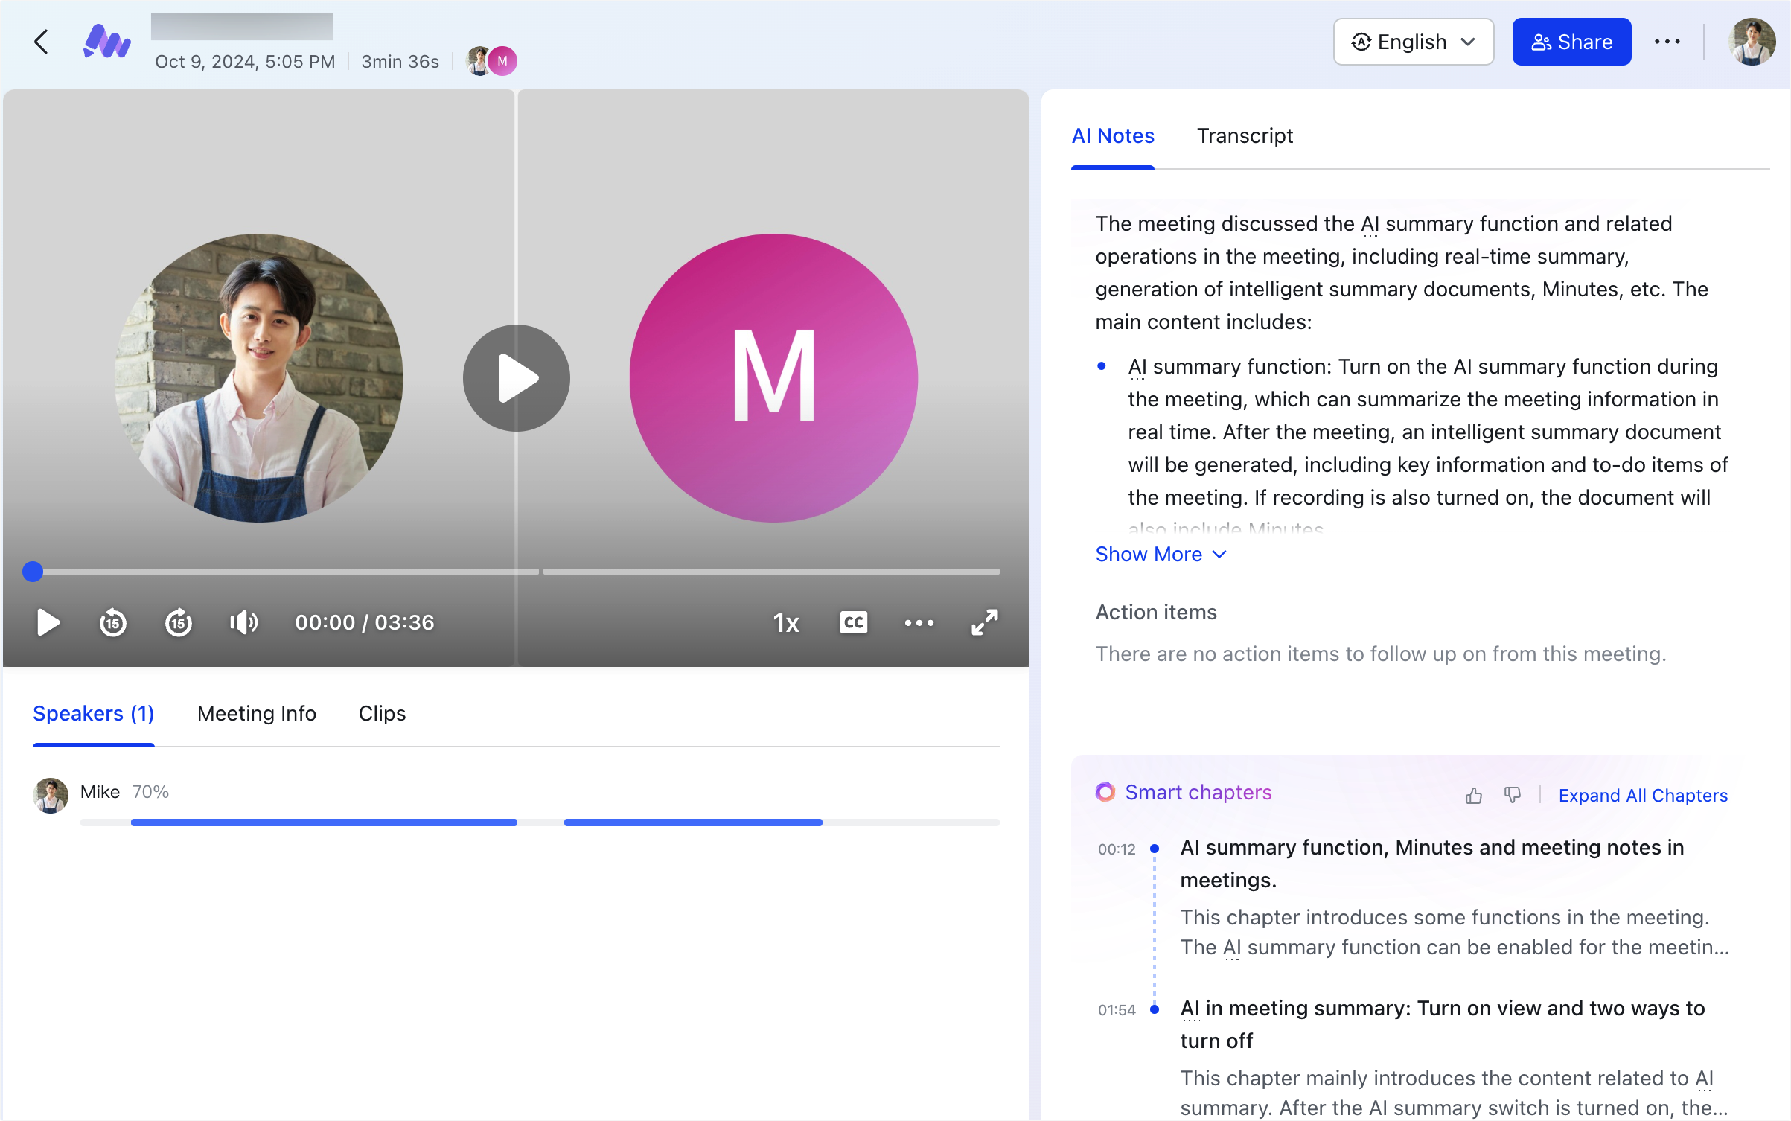1791x1121 pixels.
Task: Click the center play overlay on the video
Action: pyautogui.click(x=516, y=377)
